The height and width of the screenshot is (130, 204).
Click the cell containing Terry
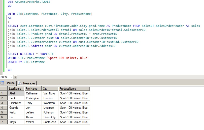(33, 103)
